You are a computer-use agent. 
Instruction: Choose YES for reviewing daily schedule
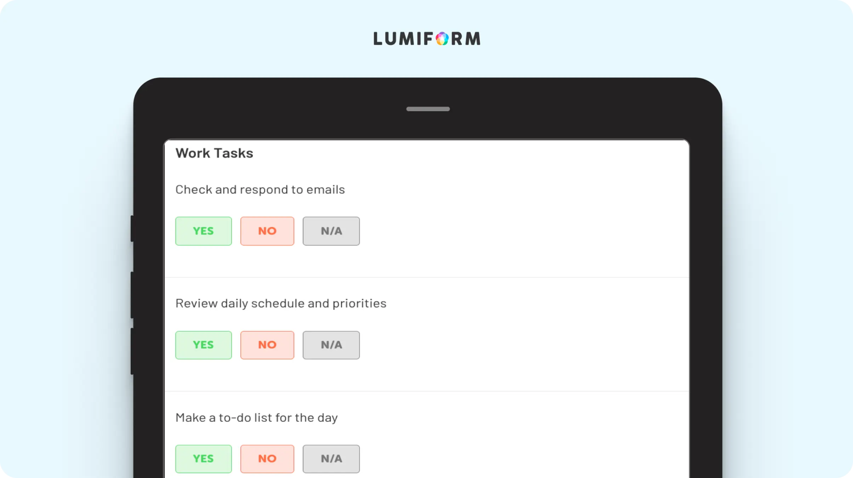(203, 345)
